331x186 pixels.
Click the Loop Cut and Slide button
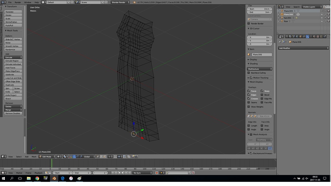(x=13, y=78)
